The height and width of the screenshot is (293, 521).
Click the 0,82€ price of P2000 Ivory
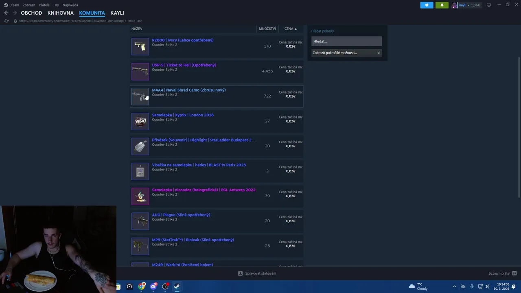pyautogui.click(x=291, y=46)
